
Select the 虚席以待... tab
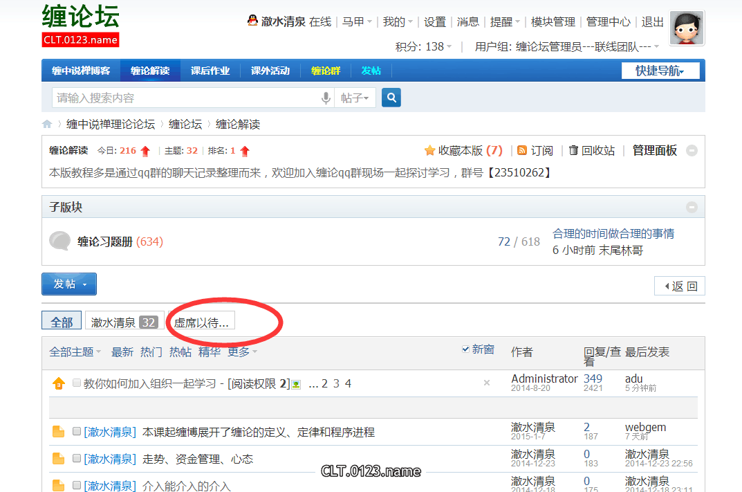(201, 322)
